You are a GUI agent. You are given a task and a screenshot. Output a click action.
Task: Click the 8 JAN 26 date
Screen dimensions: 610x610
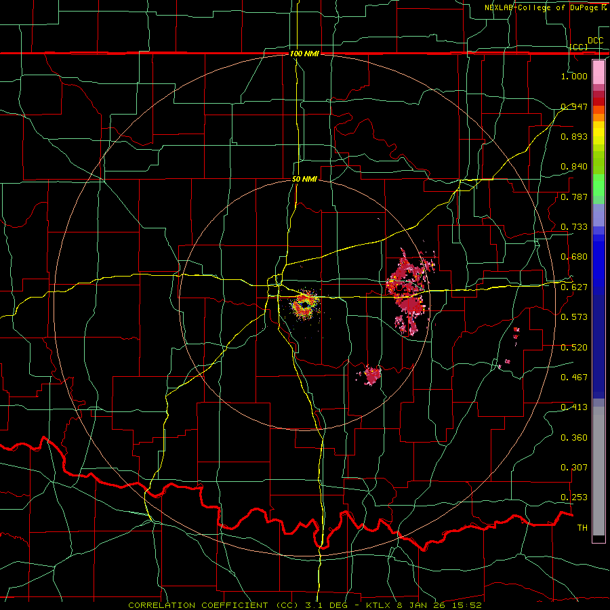[x=422, y=605]
